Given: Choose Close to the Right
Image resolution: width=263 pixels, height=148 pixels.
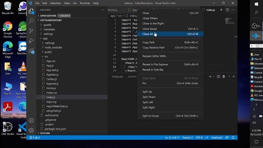Looking at the screenshot, I should click(171, 23).
